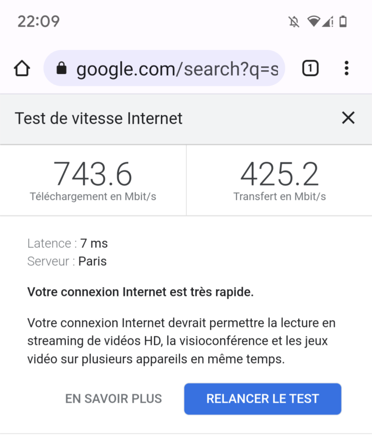Select the 425.2 upload speed value
The width and height of the screenshot is (372, 440).
point(279,174)
